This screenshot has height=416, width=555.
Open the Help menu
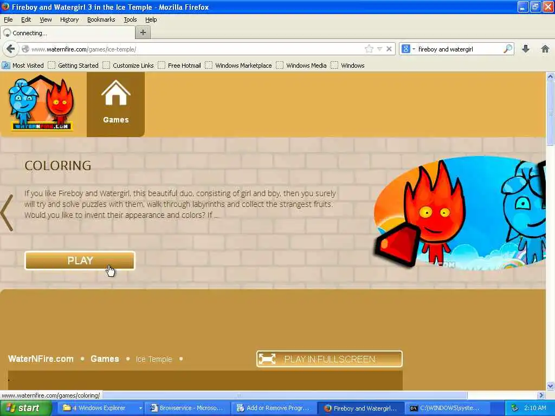pos(151,19)
